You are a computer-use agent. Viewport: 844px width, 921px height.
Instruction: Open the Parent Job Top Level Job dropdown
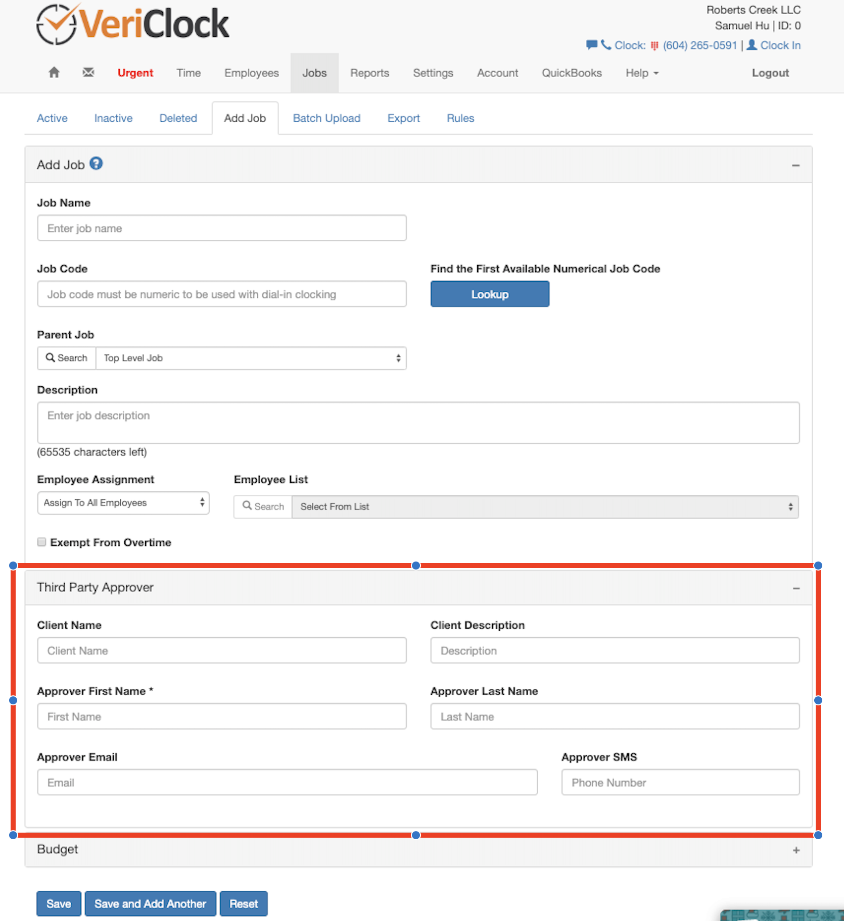tap(251, 358)
